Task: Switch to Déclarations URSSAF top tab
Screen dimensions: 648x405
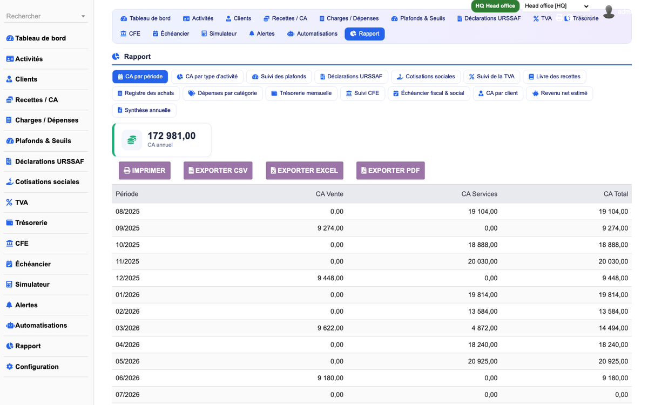Action: pos(490,18)
